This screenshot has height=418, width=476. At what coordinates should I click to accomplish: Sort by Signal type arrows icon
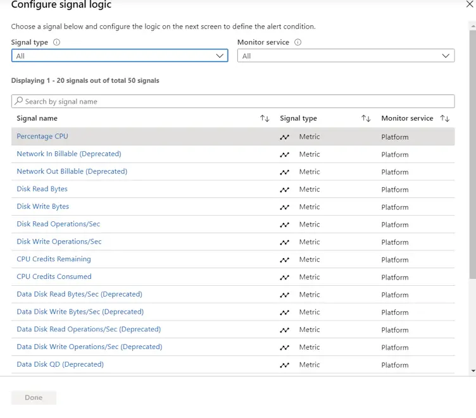coord(366,119)
